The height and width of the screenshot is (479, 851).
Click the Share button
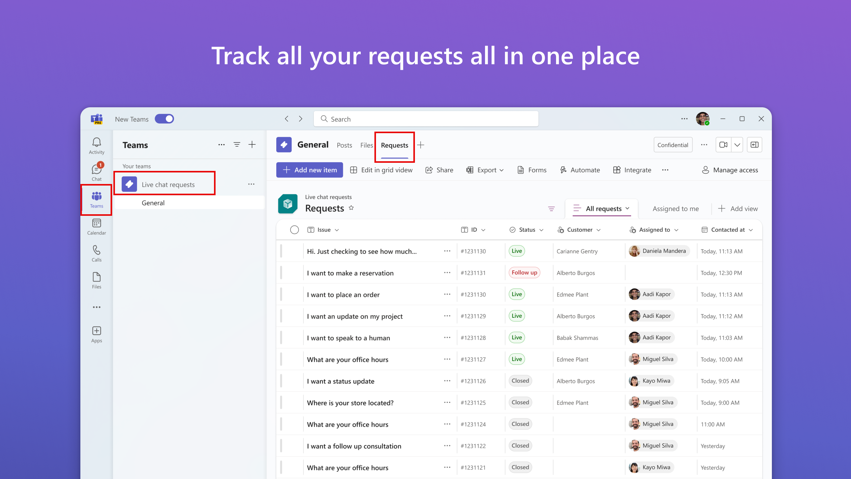pyautogui.click(x=439, y=170)
